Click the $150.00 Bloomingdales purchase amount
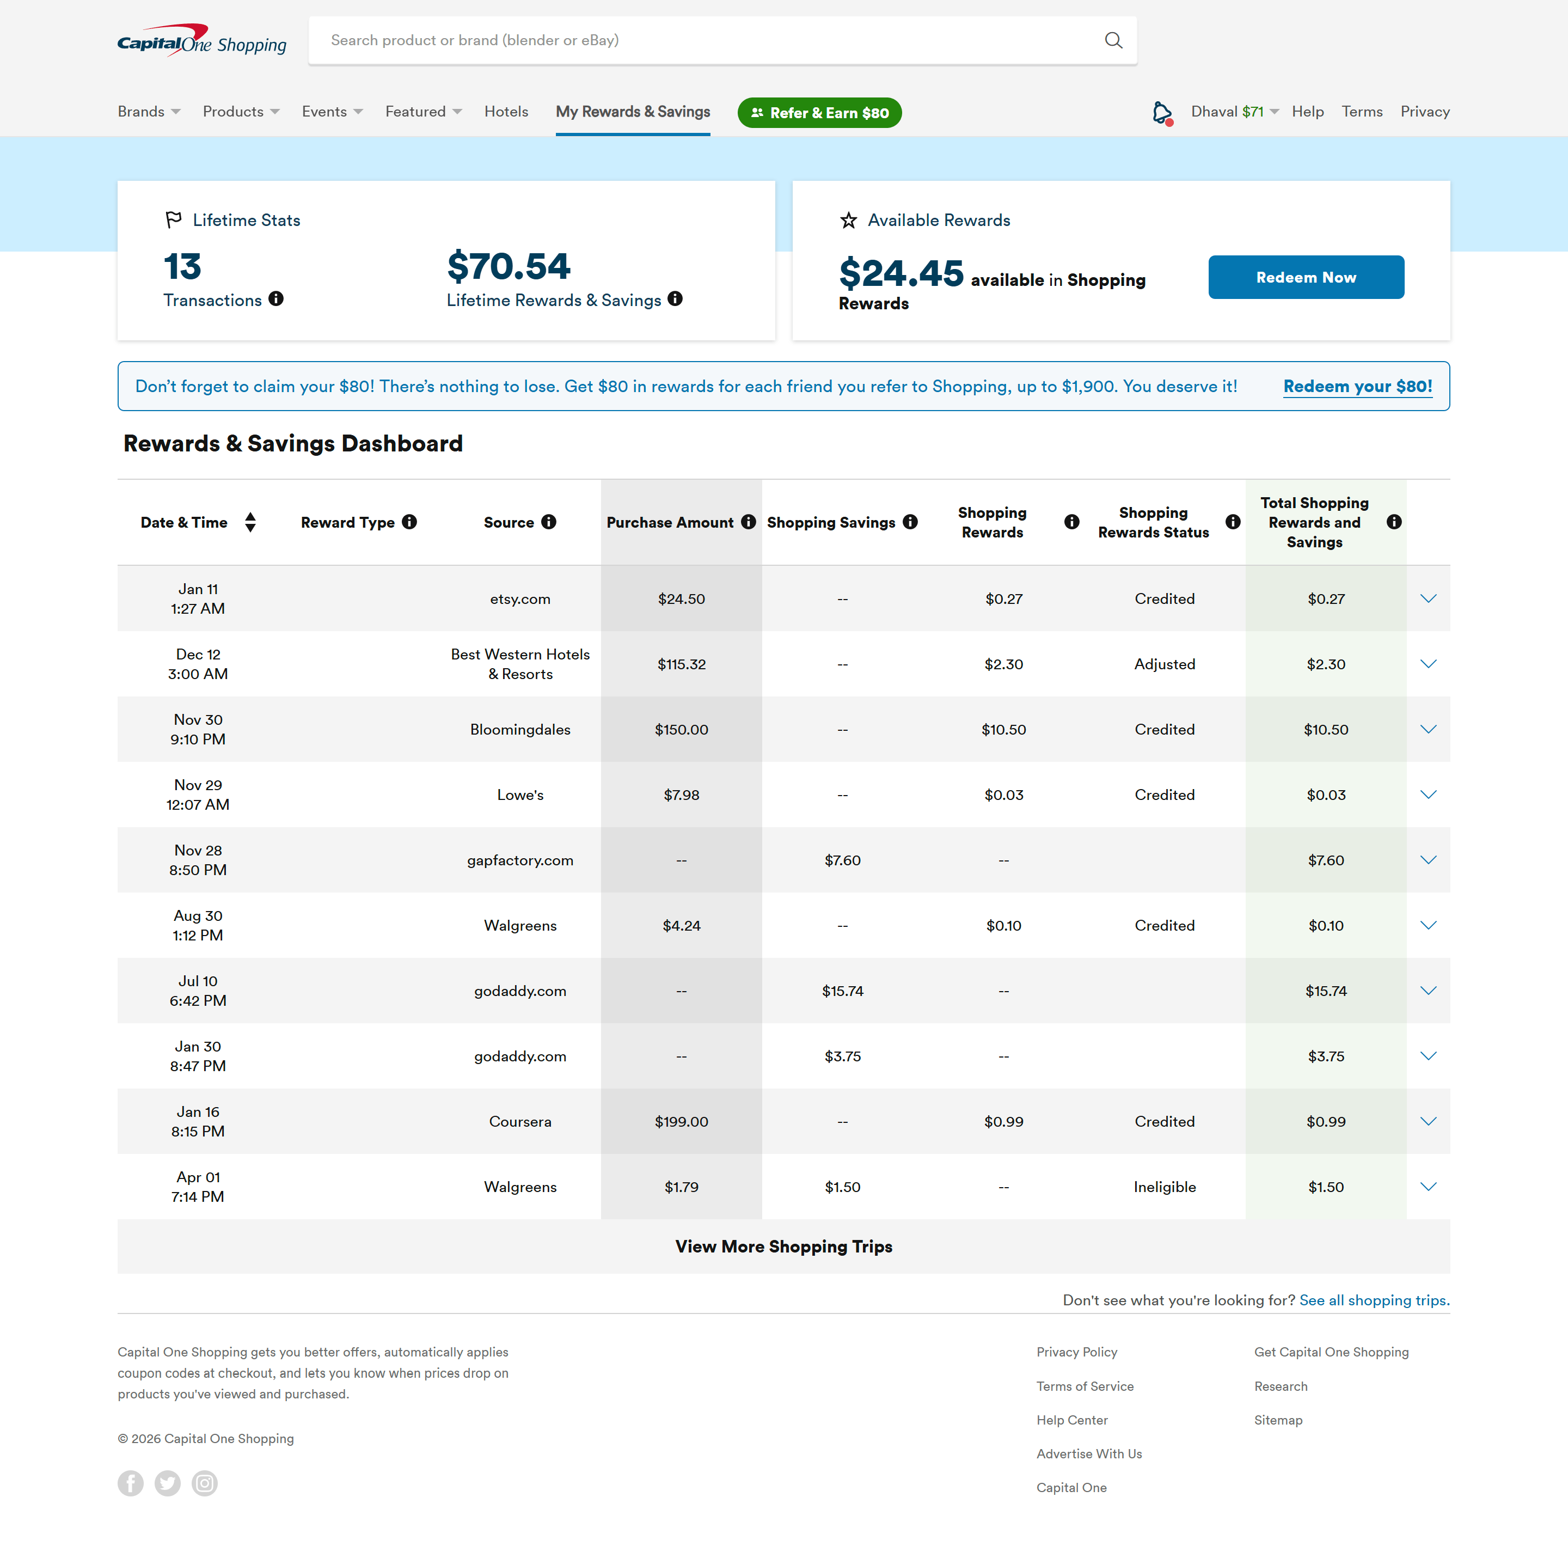1568x1552 pixels. point(682,729)
